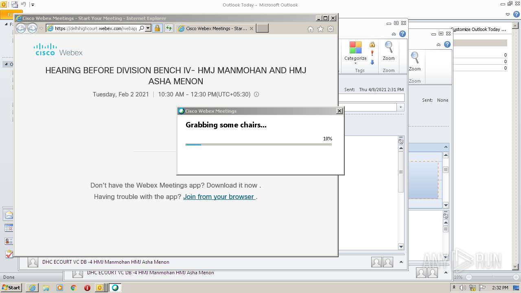Click Zoom in the front message window
This screenshot has width=521, height=293.
coord(389,51)
